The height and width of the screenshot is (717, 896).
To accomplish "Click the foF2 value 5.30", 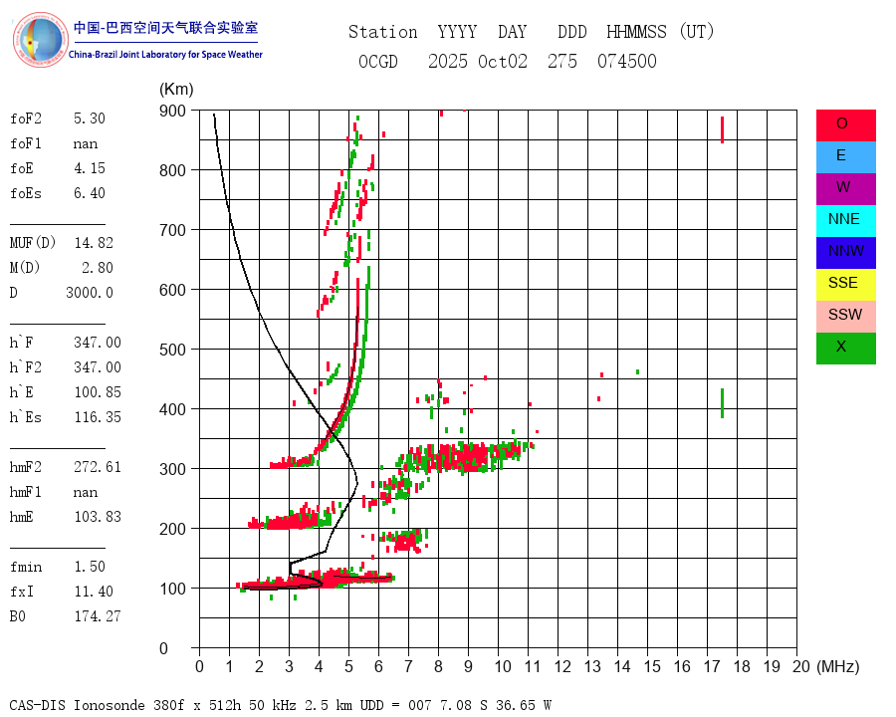I will (x=90, y=119).
